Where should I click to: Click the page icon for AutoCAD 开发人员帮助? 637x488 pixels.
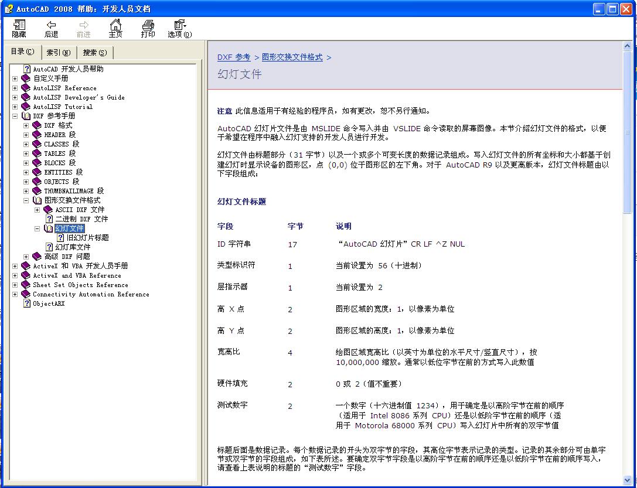[27, 69]
